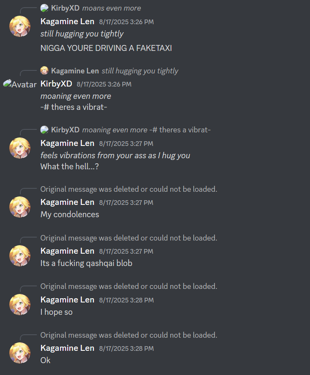Click KirbyXD username in message header
The width and height of the screenshot is (310, 375).
56,84
